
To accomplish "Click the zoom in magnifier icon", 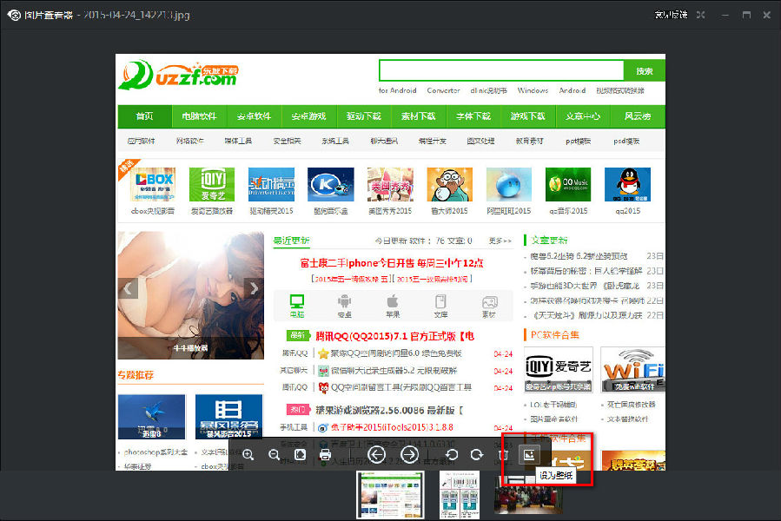I will [x=248, y=454].
